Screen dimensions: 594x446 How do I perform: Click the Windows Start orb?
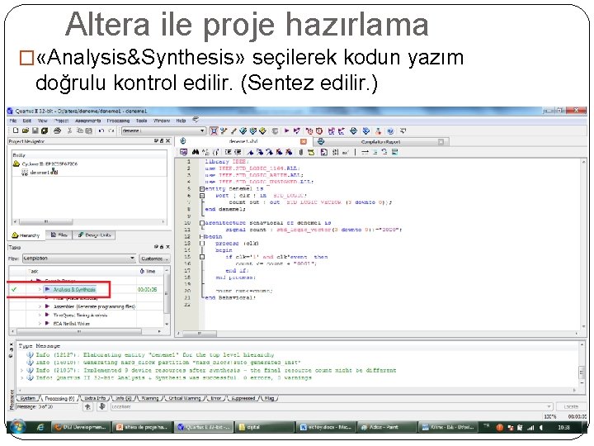click(x=17, y=427)
